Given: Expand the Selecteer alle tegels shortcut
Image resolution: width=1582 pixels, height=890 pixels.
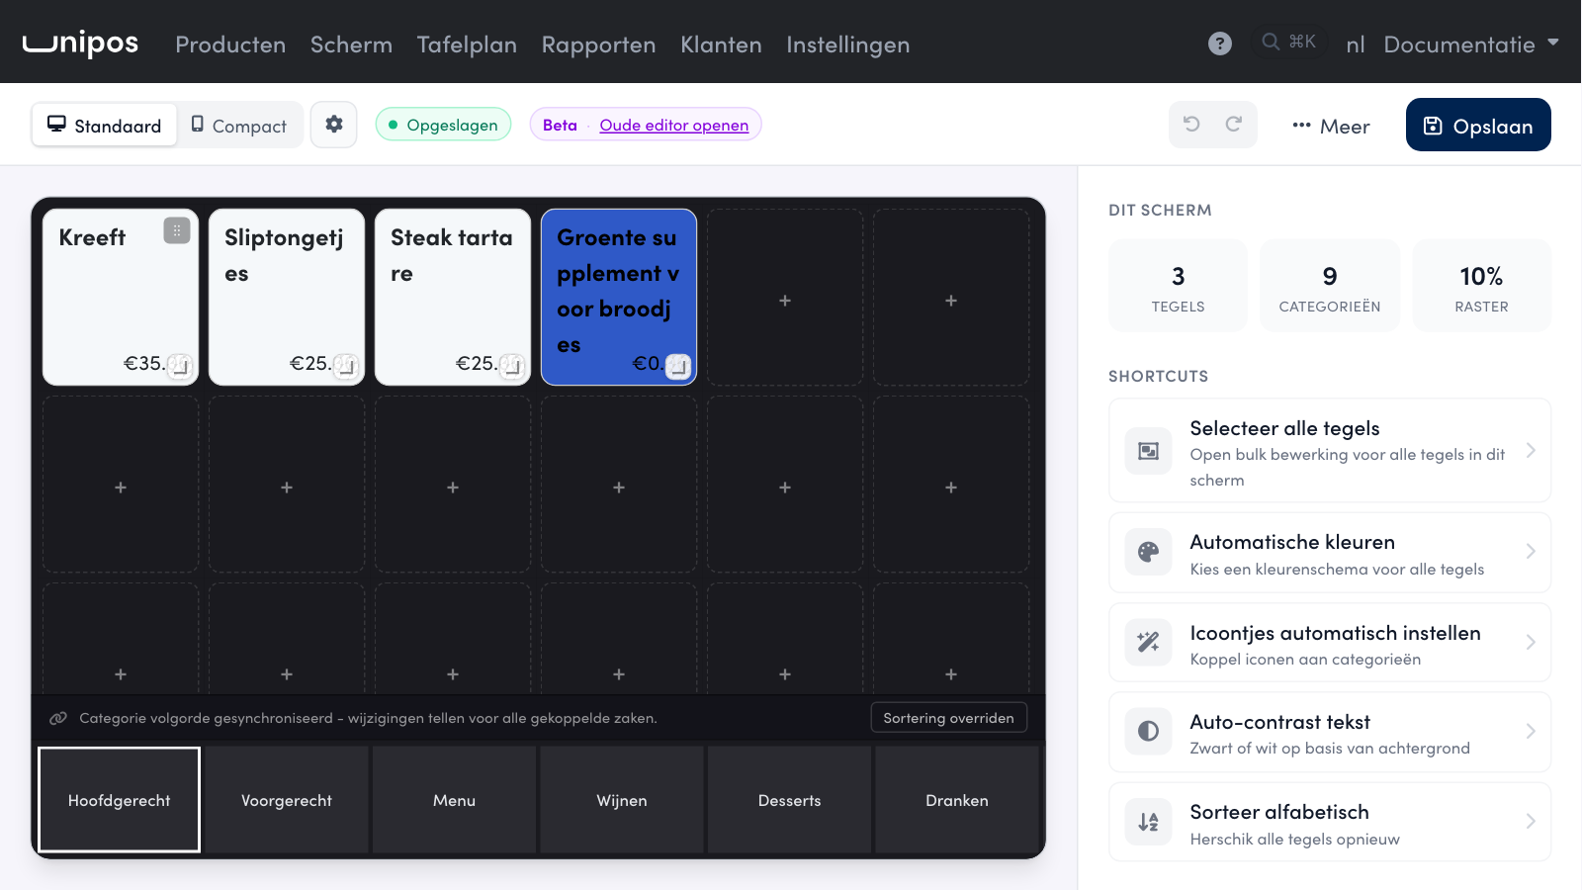Looking at the screenshot, I should tap(1330, 451).
